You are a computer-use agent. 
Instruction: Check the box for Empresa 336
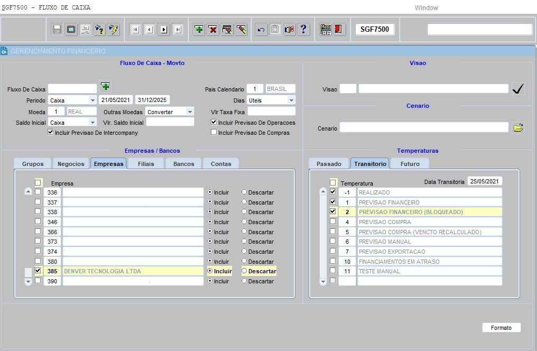(x=38, y=192)
